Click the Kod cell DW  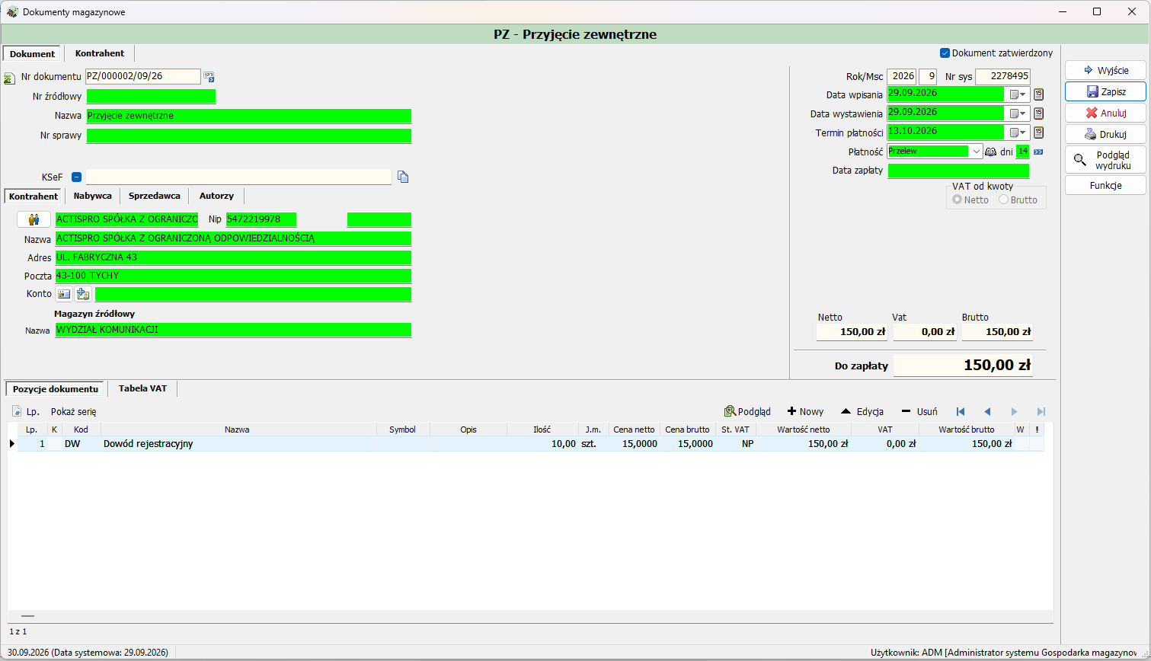(x=80, y=443)
